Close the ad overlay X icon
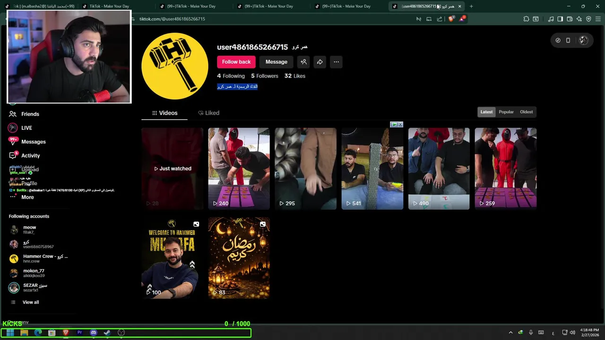Screen dimensions: 605x340 400,125
